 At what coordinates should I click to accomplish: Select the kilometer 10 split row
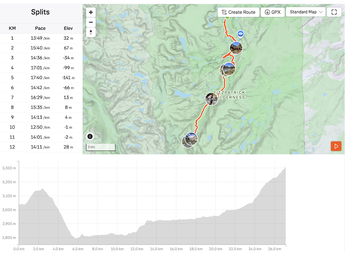click(41, 127)
